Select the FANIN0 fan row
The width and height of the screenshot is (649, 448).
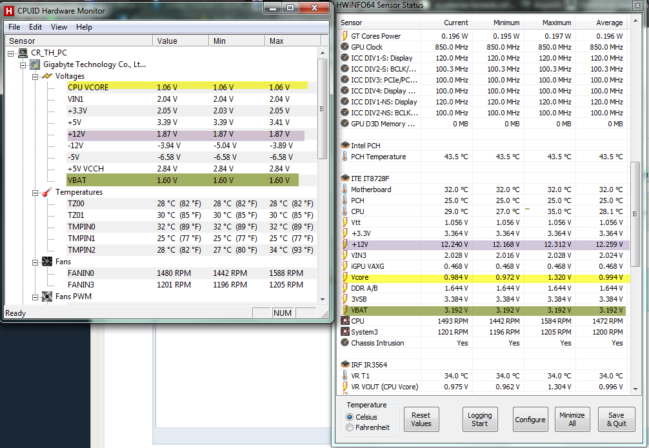191,273
